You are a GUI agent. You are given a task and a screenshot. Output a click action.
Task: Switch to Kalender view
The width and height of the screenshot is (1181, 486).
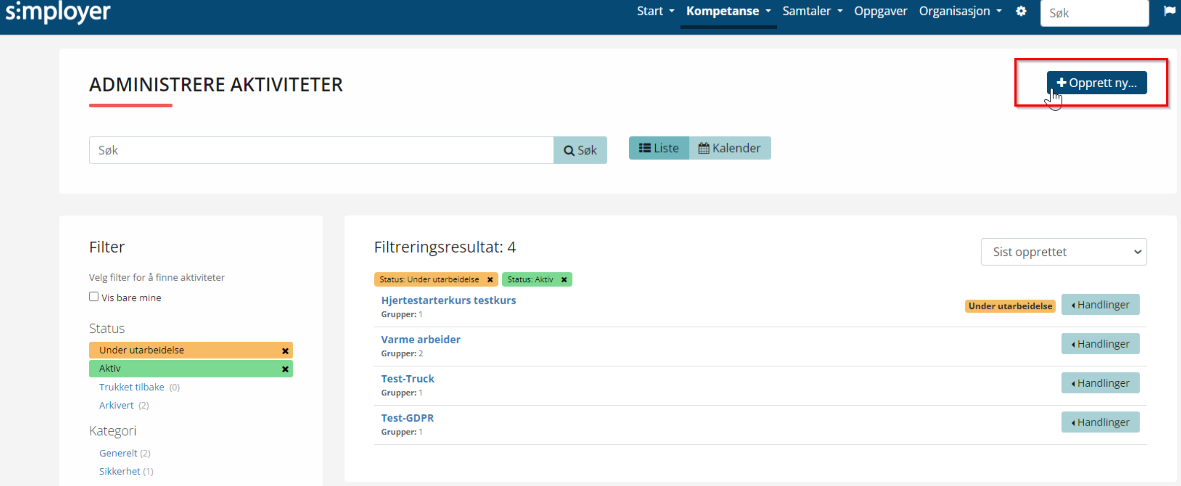[x=729, y=148]
